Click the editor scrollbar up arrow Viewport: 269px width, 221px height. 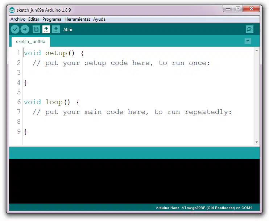click(257, 50)
